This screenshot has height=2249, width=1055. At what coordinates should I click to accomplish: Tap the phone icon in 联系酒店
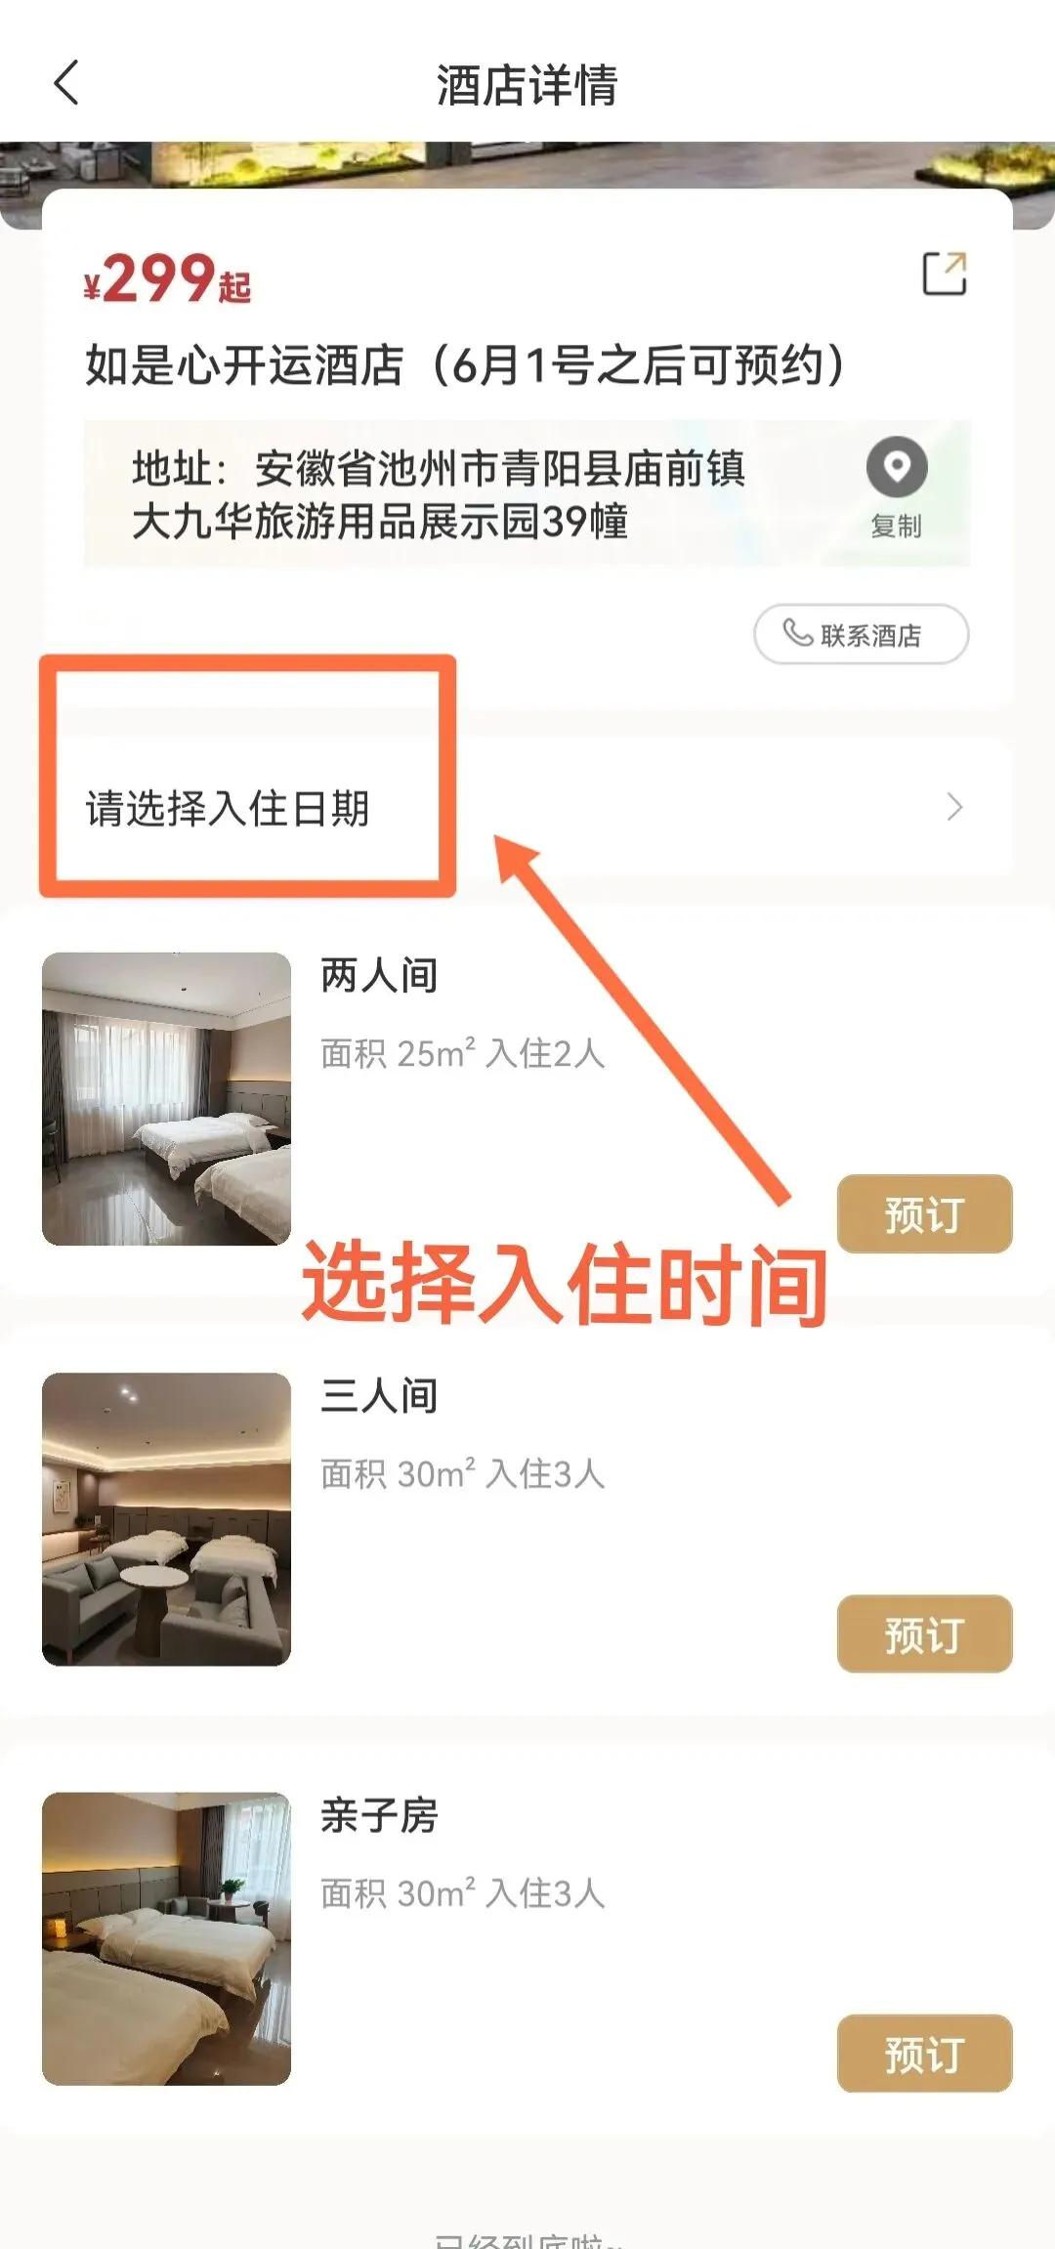(798, 634)
